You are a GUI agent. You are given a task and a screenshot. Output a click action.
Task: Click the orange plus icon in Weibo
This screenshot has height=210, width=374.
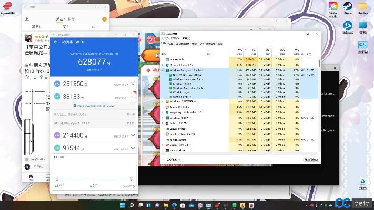[x=104, y=19]
